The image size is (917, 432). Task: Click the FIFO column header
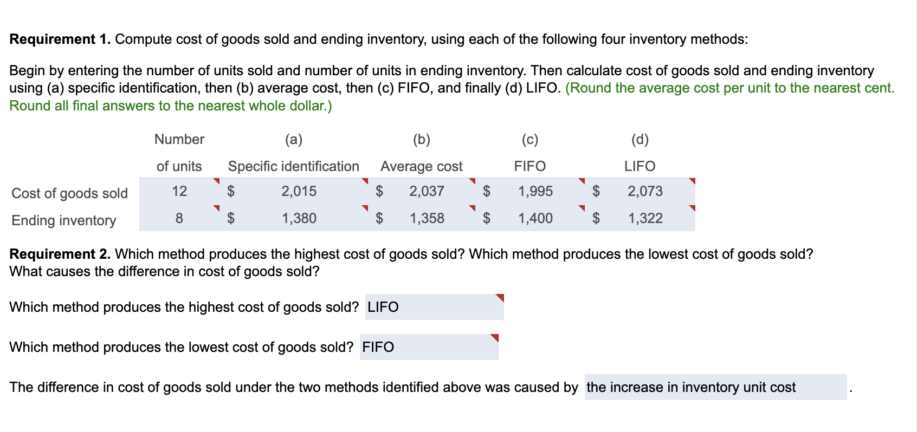tap(529, 166)
